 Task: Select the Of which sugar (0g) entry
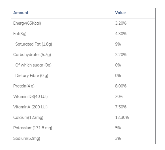[x=33, y=65]
